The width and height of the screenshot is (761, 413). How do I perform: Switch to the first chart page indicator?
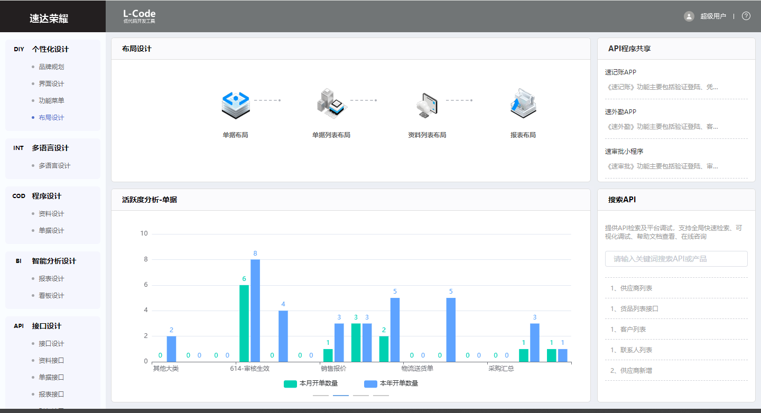coord(321,395)
